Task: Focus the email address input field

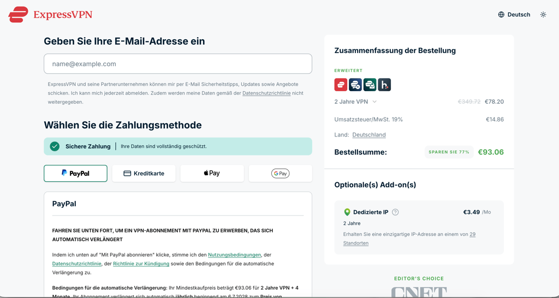Action: click(x=178, y=64)
